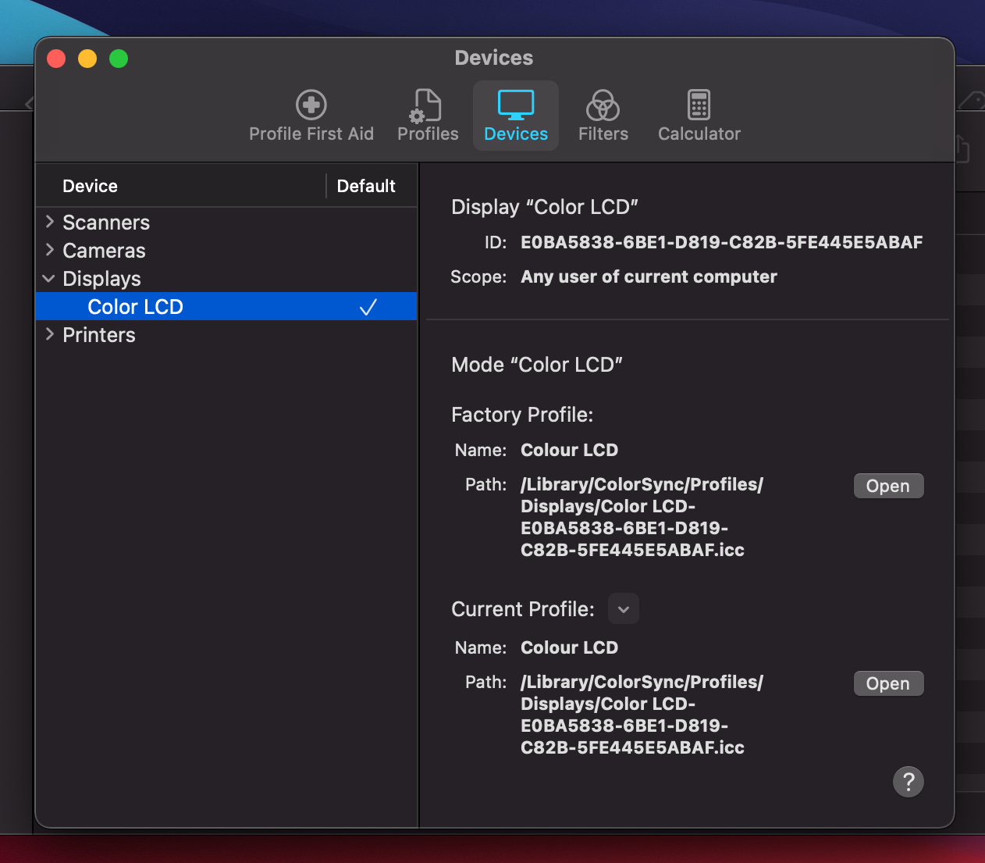The height and width of the screenshot is (863, 985).
Task: Open the Current Profile dropdown menu
Action: pos(623,609)
